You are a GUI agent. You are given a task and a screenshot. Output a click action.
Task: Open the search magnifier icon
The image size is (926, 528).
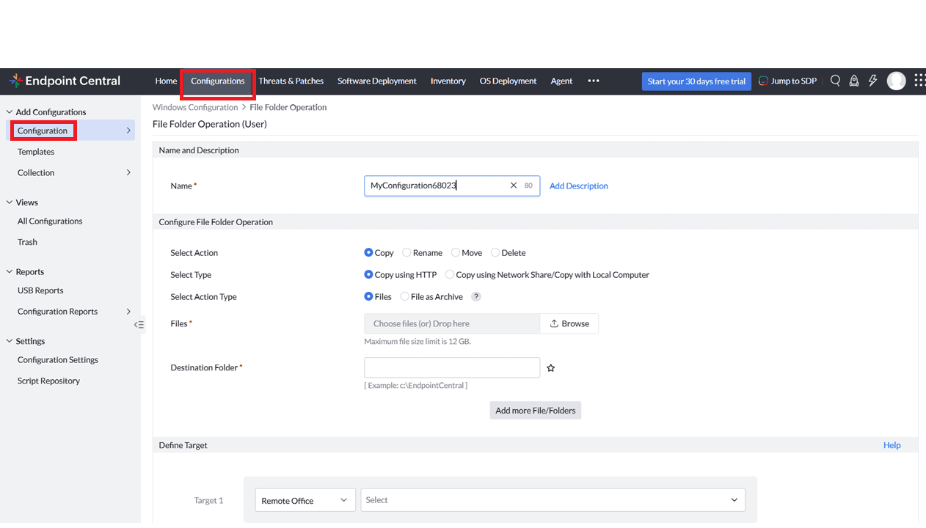point(835,81)
